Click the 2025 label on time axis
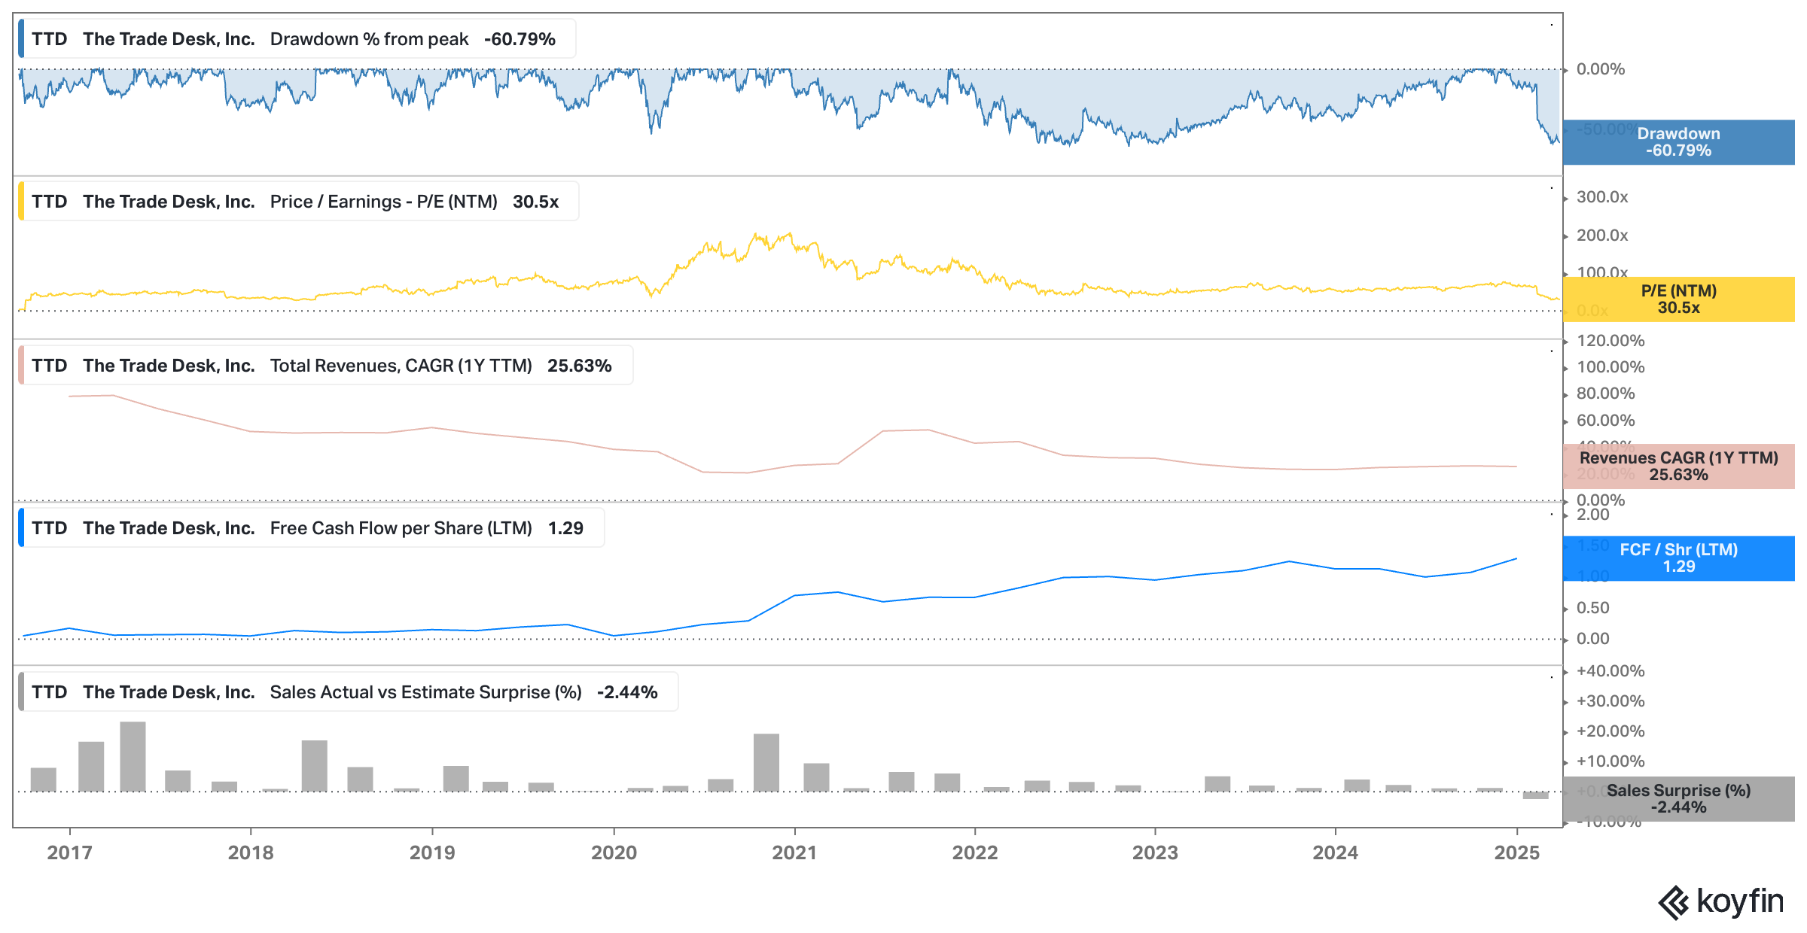 (1517, 852)
